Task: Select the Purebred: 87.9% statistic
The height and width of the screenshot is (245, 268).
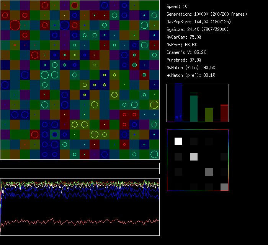Action: (x=184, y=60)
